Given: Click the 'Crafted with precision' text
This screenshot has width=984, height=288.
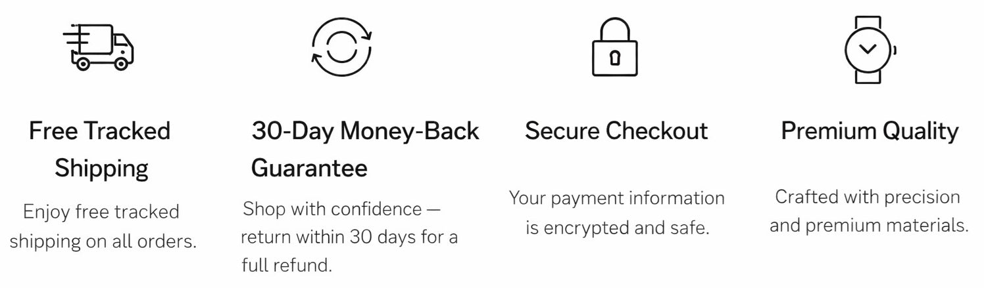Looking at the screenshot, I should (868, 197).
